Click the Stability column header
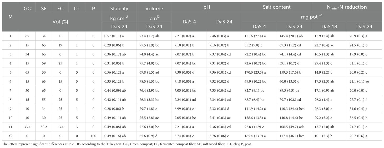Viewport: 384px width, 148px height. pyautogui.click(x=119, y=8)
